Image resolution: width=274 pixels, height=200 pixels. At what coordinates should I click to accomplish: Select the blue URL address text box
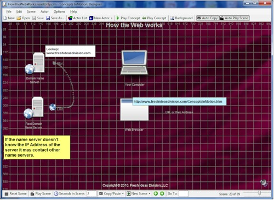pos(179,102)
